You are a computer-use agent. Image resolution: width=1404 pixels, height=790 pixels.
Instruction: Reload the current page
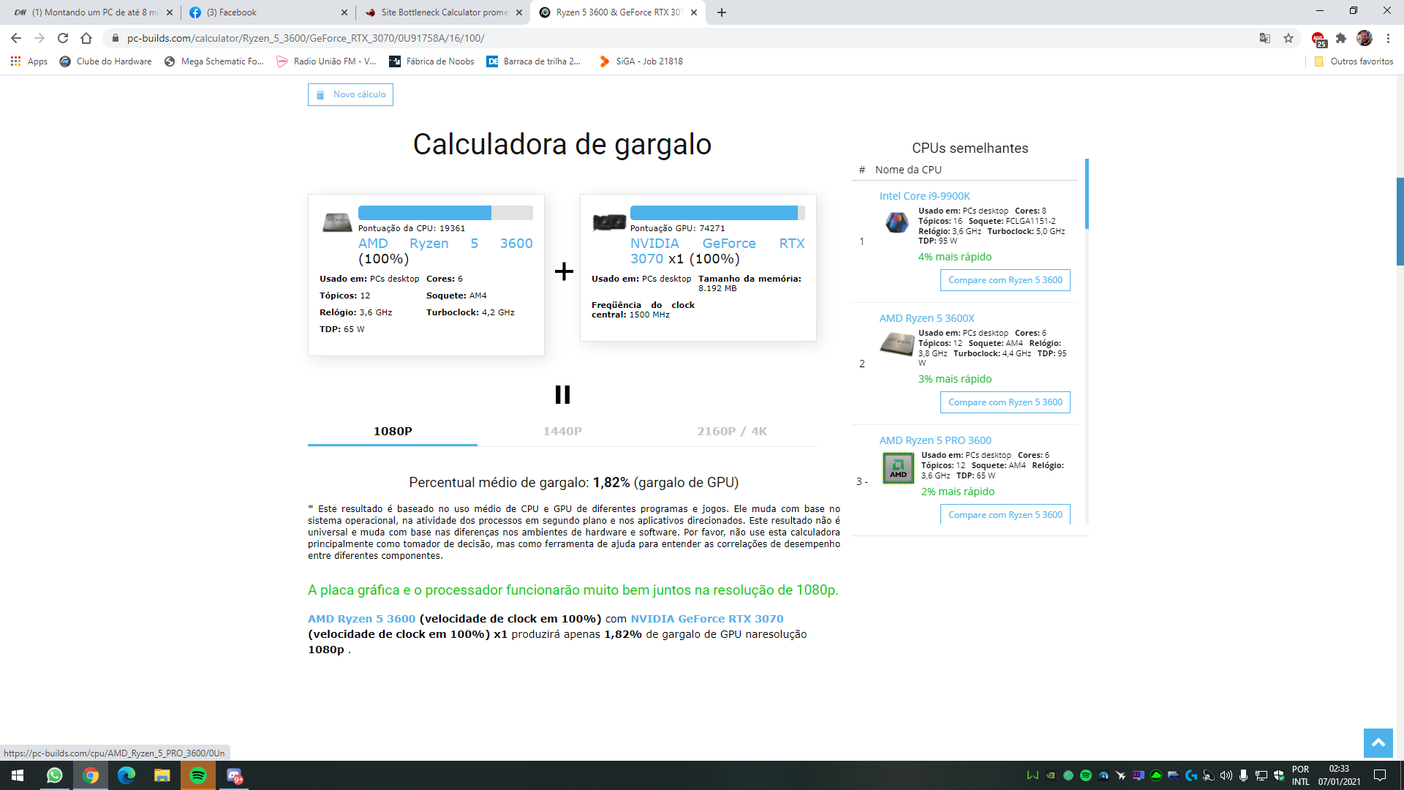(63, 38)
